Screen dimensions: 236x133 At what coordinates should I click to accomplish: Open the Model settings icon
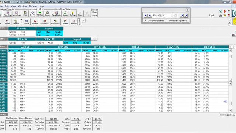(x=7, y=22)
